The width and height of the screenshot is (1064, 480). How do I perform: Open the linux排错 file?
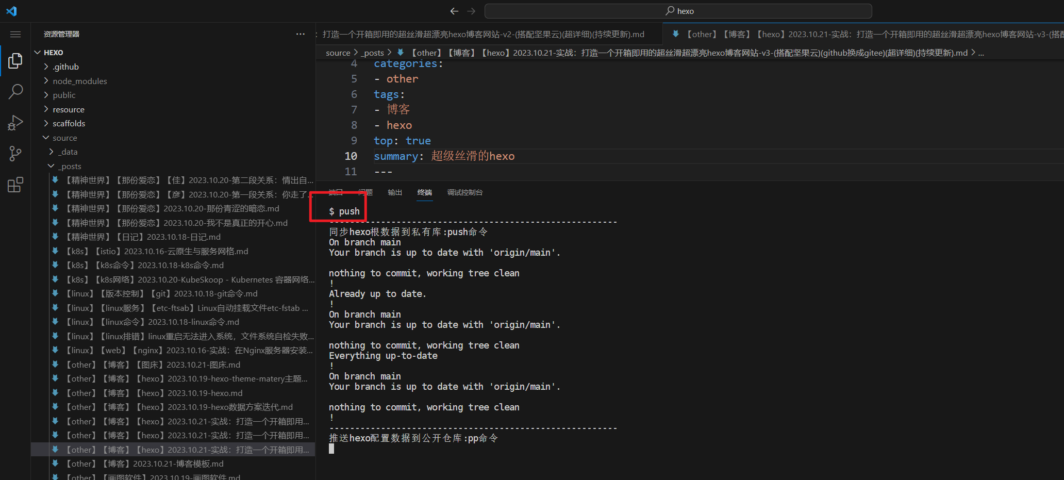pyautogui.click(x=173, y=336)
